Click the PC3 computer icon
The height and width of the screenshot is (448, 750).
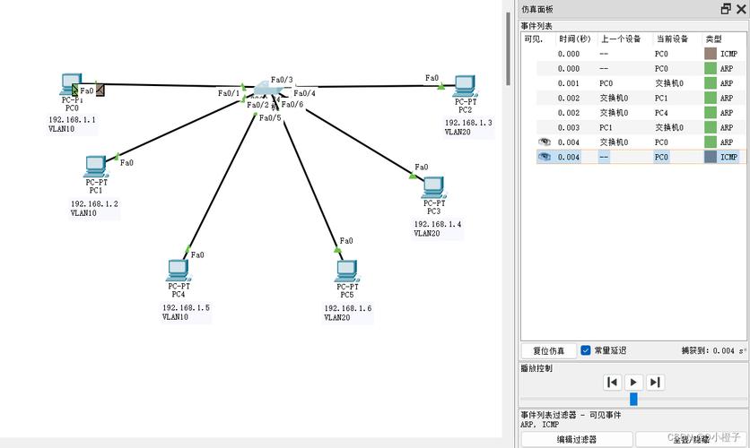[x=434, y=187]
